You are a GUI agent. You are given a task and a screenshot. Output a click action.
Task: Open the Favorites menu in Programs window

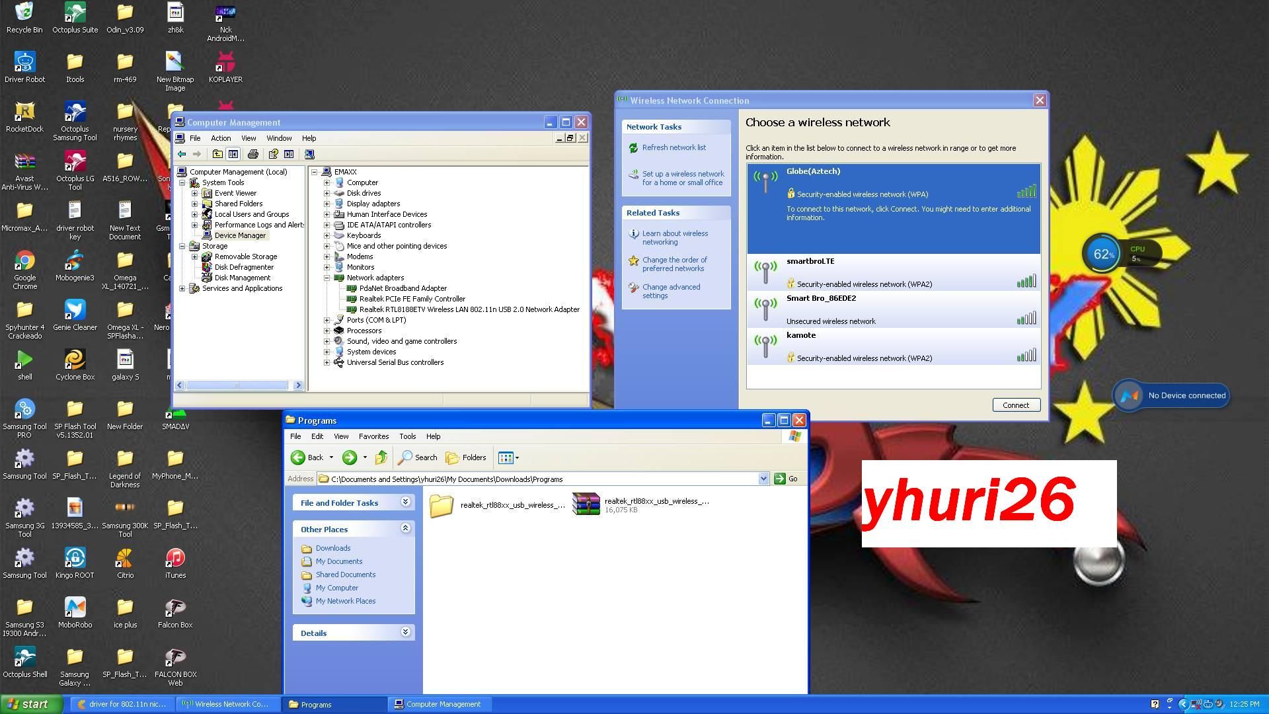point(373,436)
